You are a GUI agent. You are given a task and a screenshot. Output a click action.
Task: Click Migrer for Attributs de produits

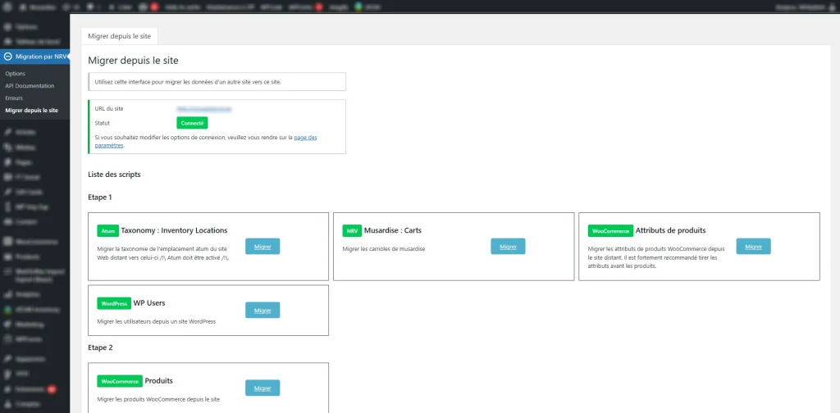tap(753, 247)
